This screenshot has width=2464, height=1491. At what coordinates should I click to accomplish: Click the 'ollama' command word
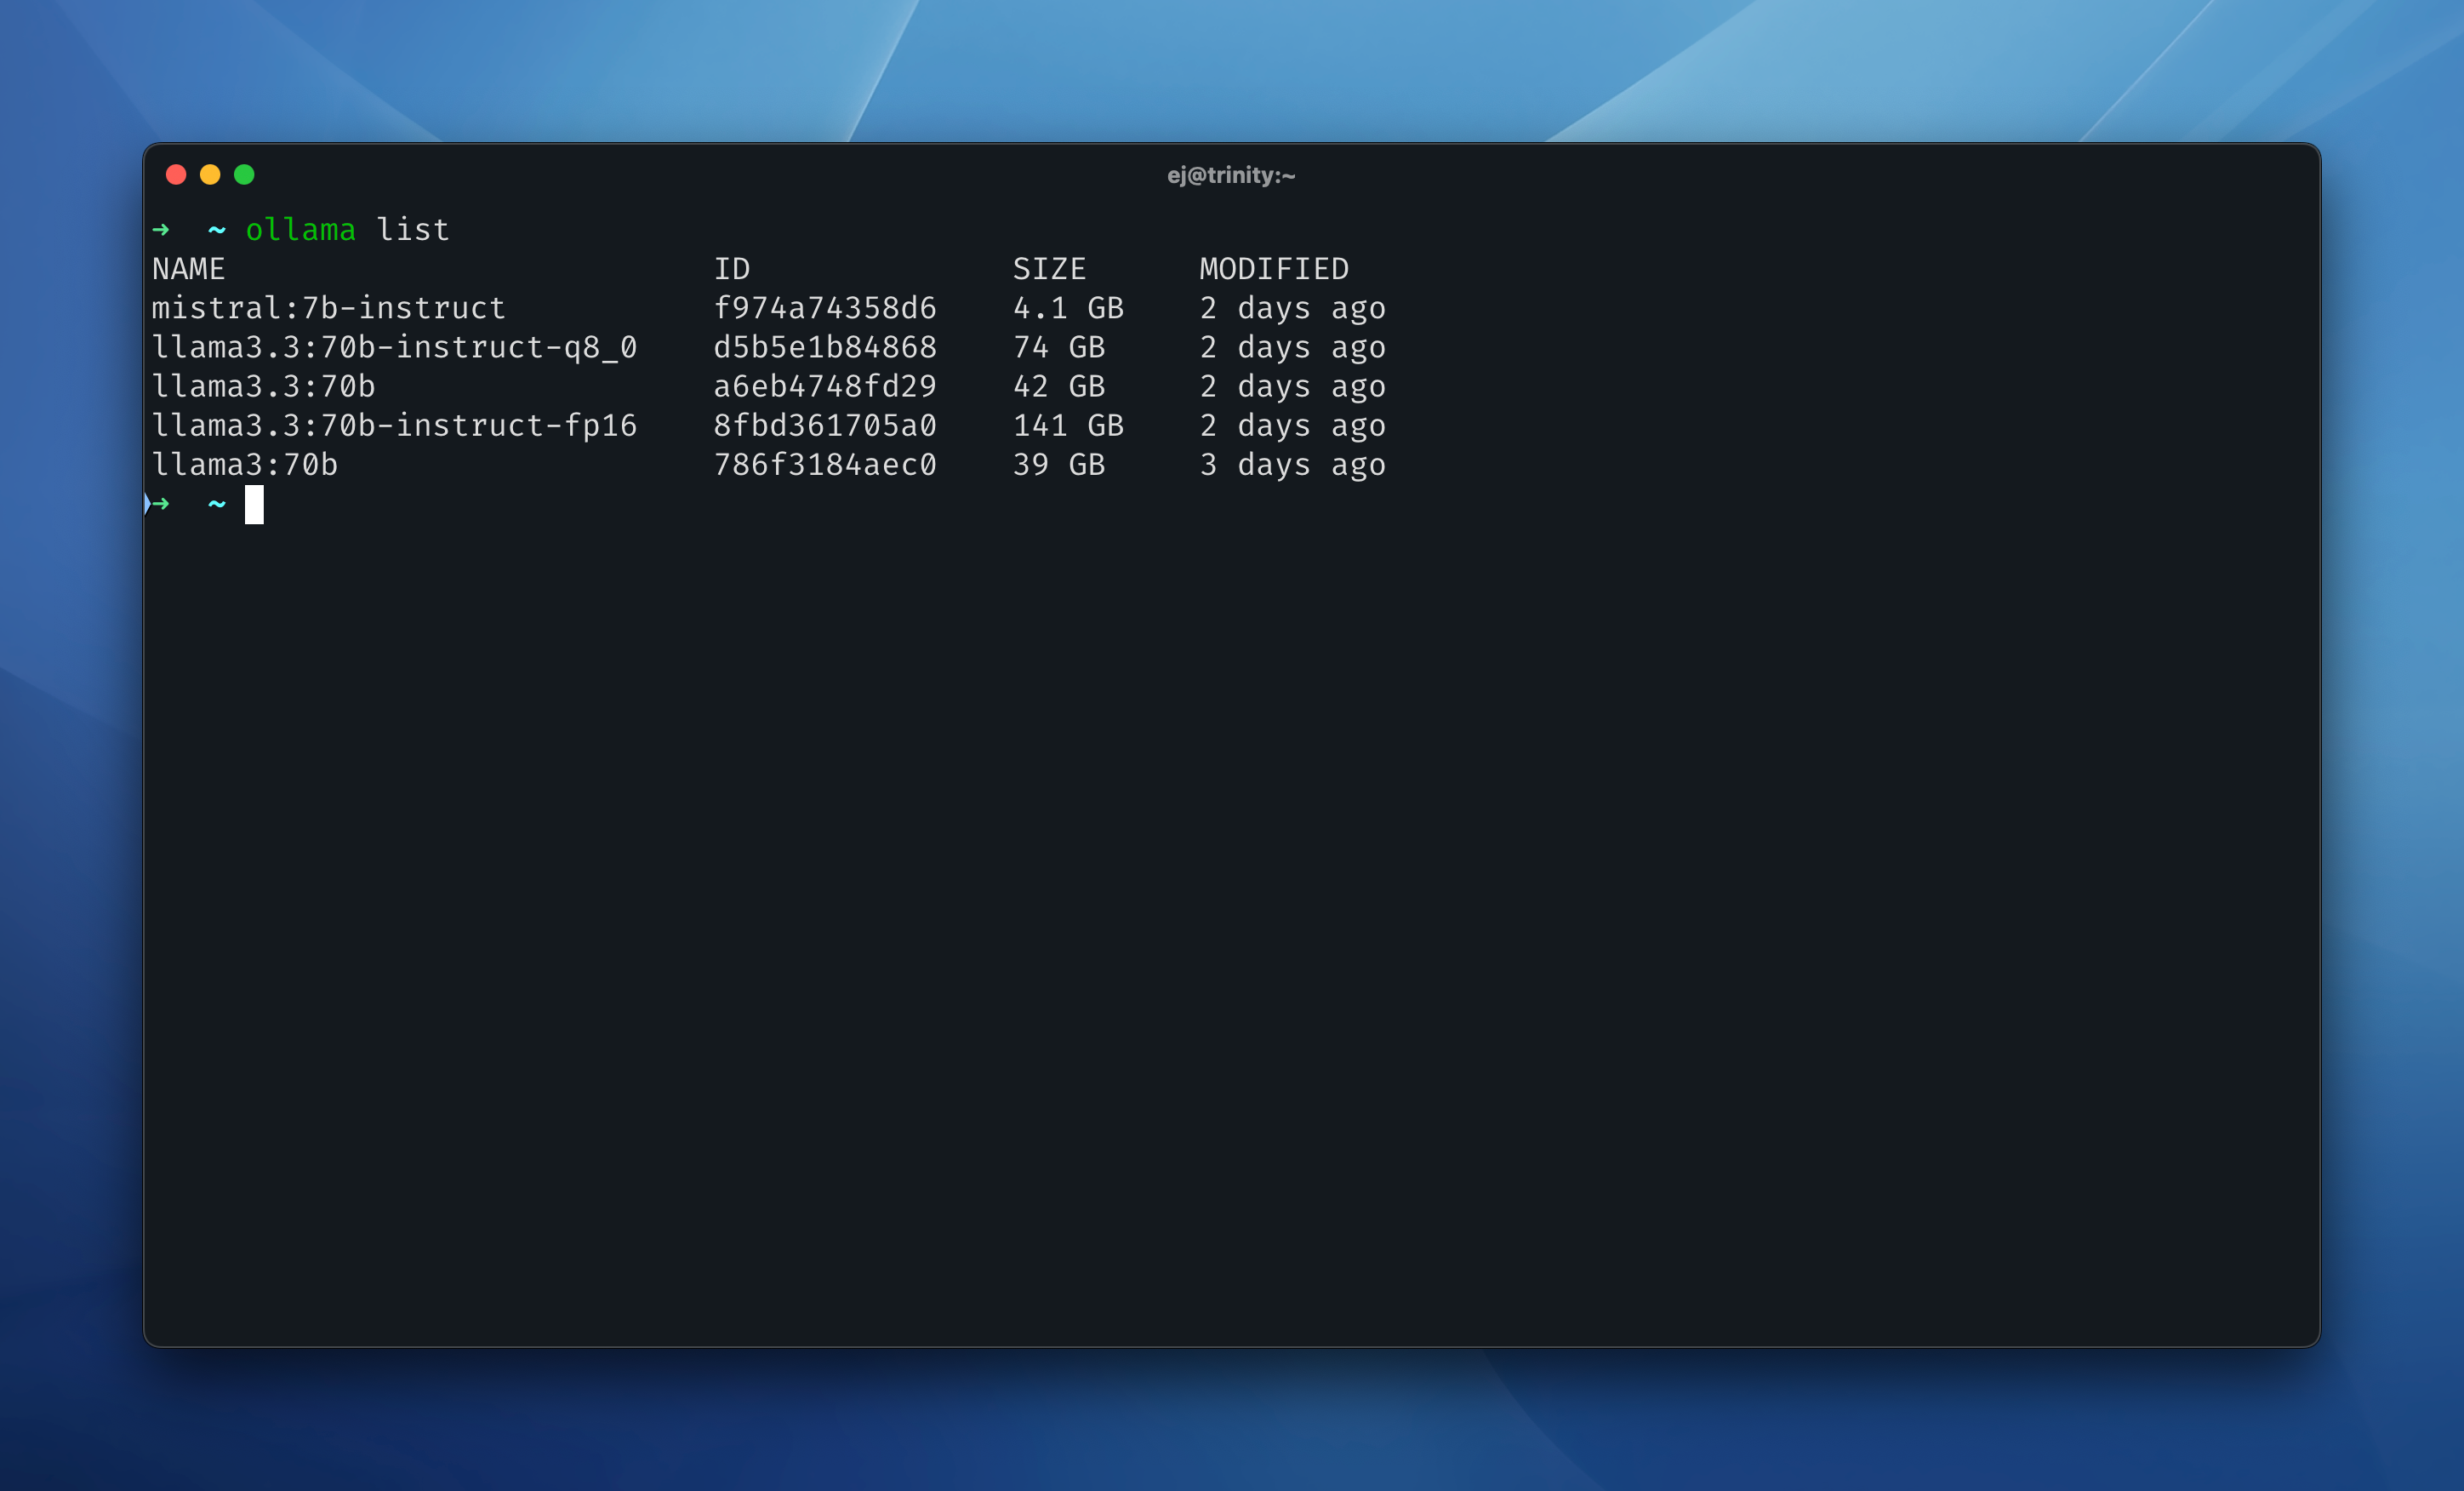coord(301,230)
